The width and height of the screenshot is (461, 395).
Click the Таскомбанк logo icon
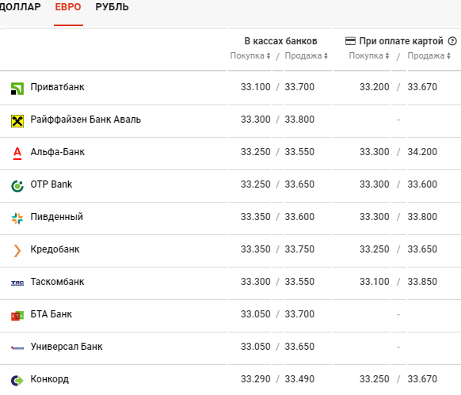(x=17, y=283)
